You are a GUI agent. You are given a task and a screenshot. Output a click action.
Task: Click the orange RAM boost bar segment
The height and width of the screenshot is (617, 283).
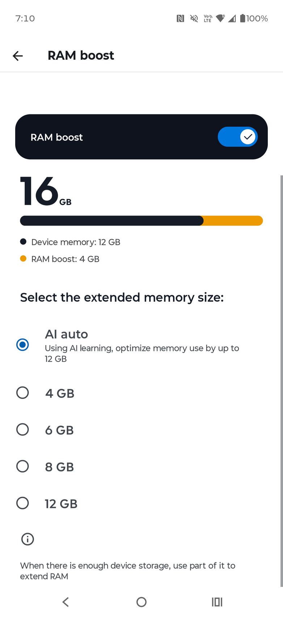[x=233, y=221]
